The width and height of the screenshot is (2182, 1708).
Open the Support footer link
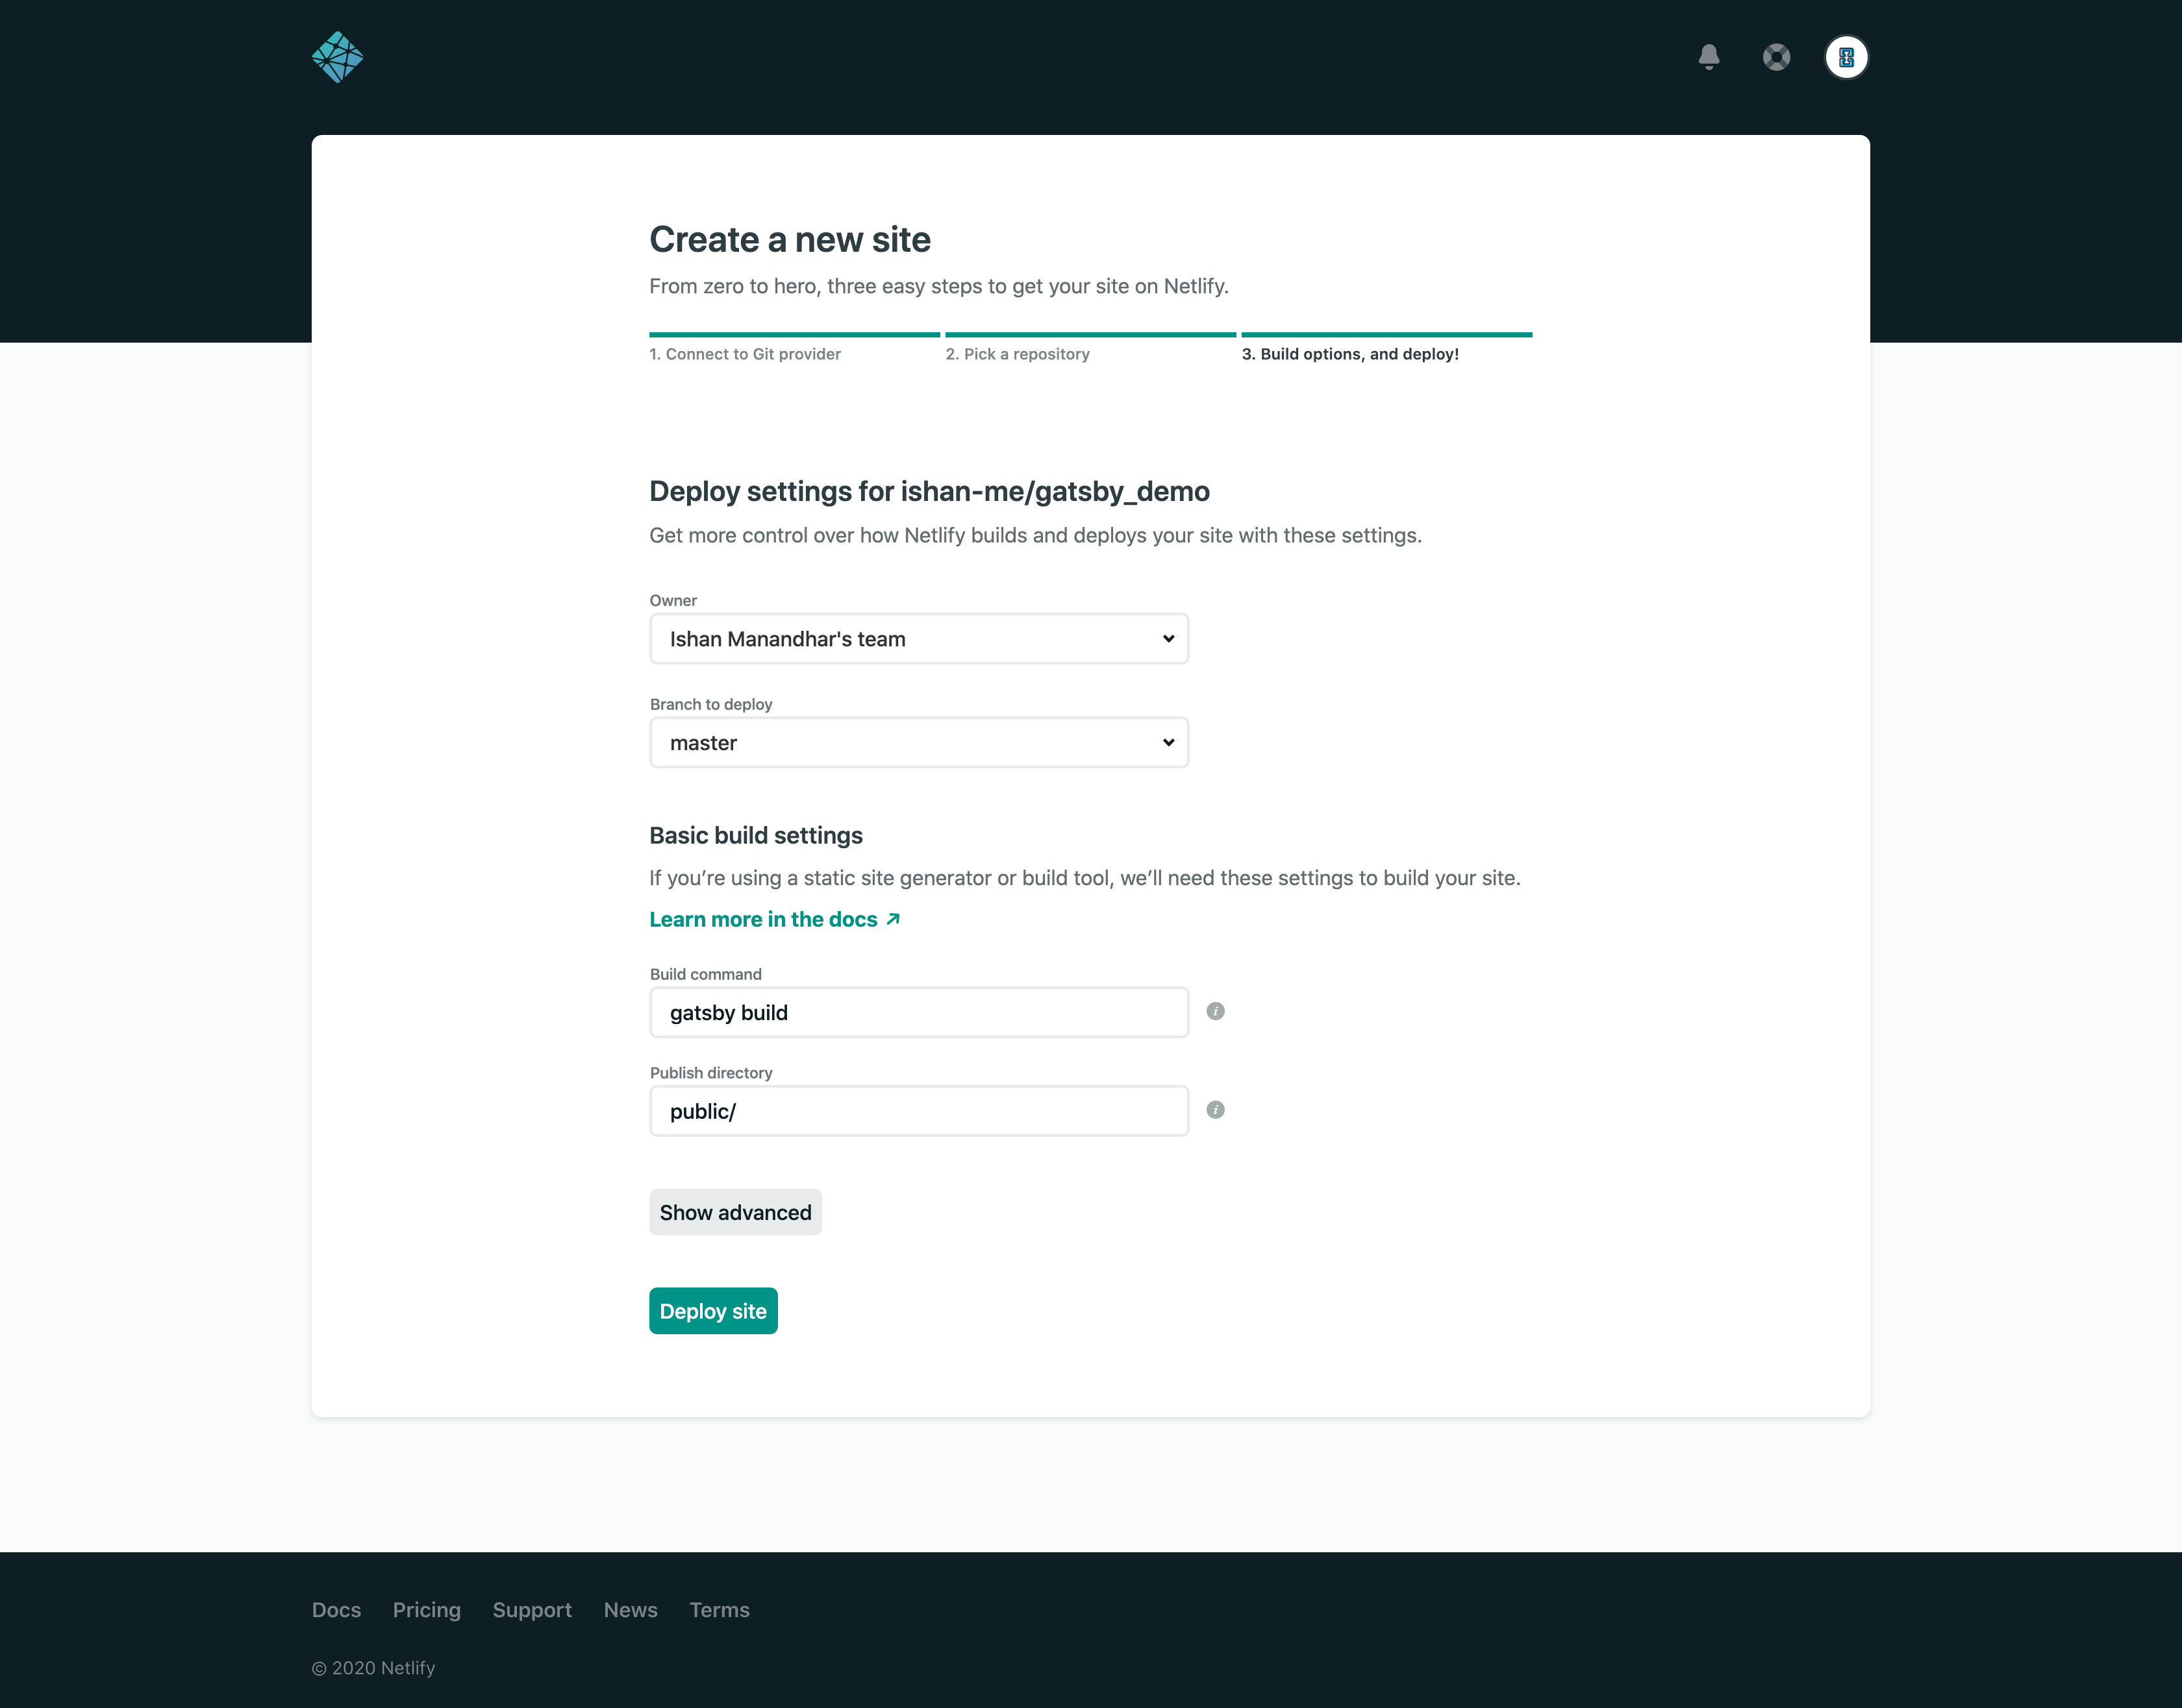533,1610
